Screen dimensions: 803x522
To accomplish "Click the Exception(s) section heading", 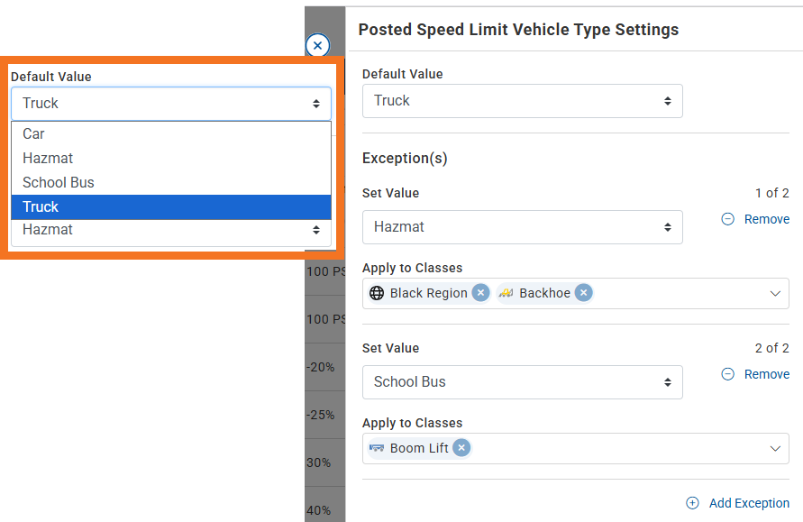I will (x=405, y=159).
